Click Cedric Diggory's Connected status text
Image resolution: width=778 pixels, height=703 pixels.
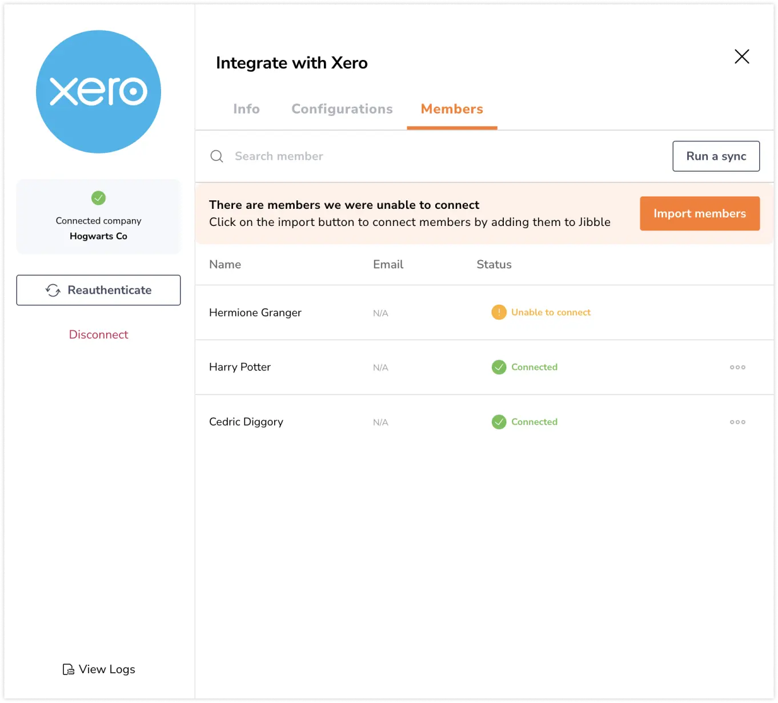(x=534, y=422)
